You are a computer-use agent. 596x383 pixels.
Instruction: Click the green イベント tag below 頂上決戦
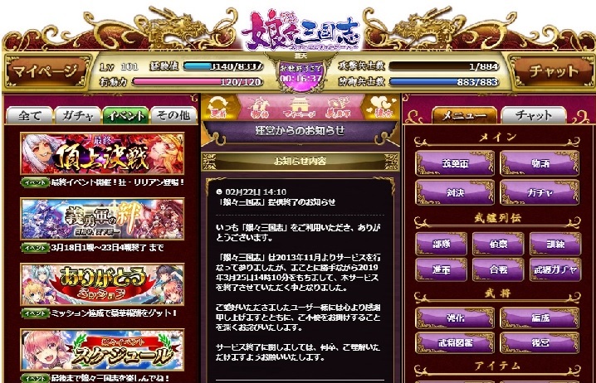pos(35,182)
